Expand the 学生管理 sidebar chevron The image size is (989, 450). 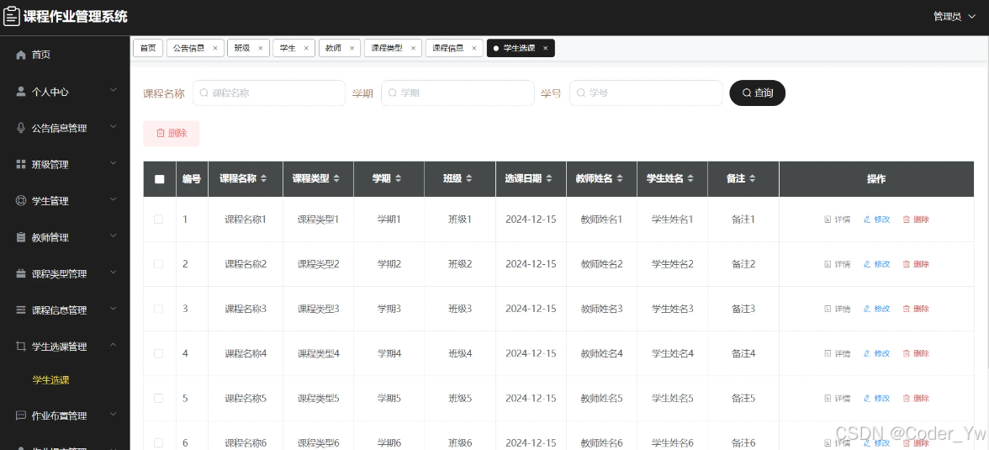click(x=113, y=200)
